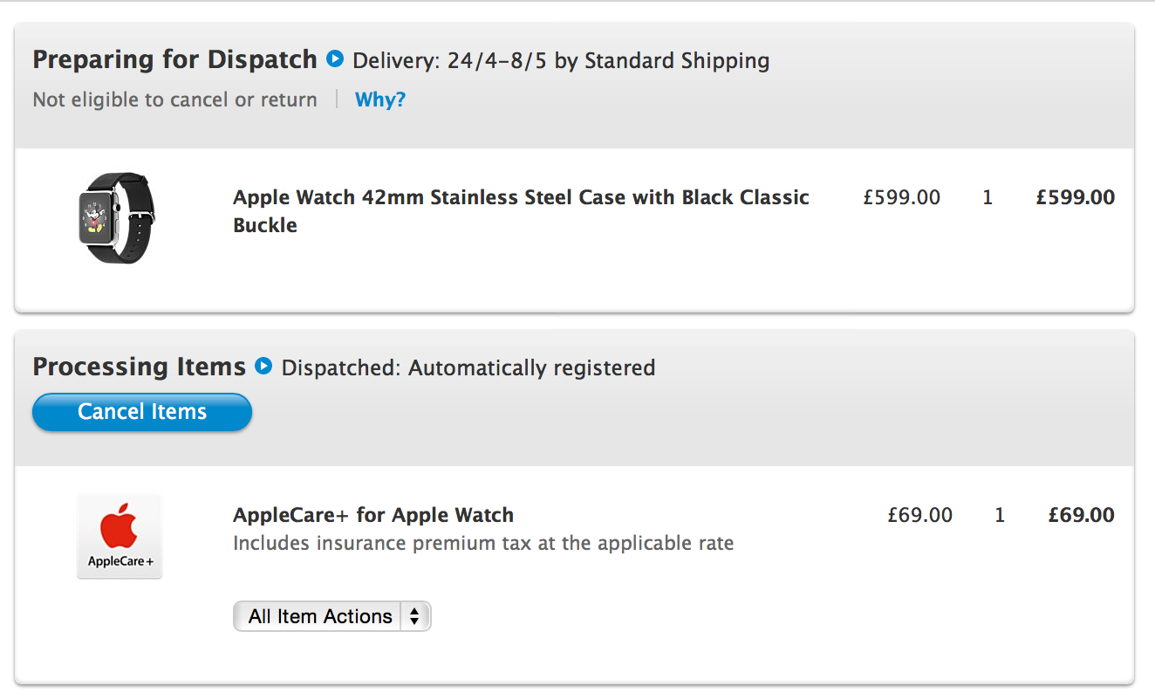Click the All Item Actions stepper arrows
The height and width of the screenshot is (693, 1155).
(414, 616)
